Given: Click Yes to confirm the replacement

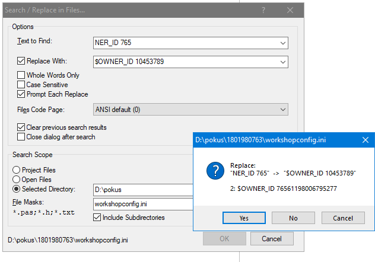Looking at the screenshot, I should pyautogui.click(x=244, y=218).
